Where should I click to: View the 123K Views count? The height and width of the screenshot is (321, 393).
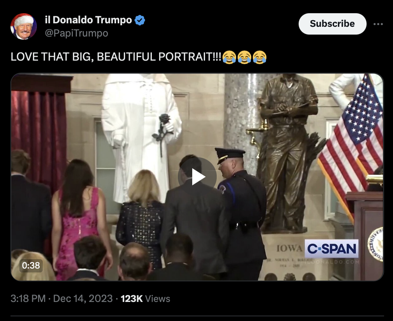pyautogui.click(x=145, y=299)
